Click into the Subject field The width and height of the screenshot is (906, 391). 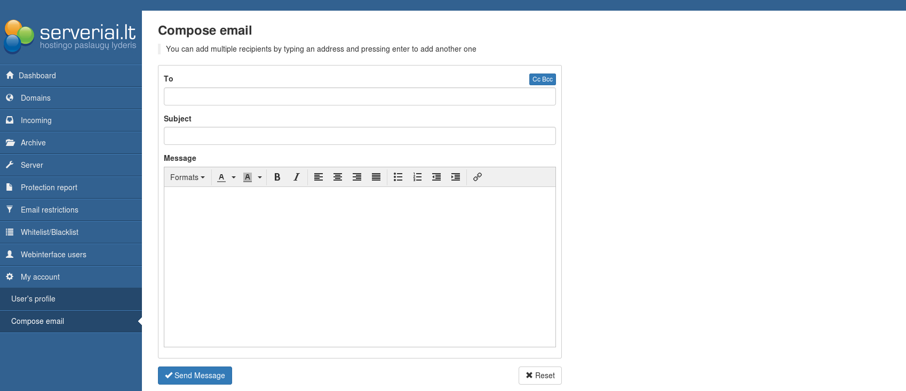[360, 136]
